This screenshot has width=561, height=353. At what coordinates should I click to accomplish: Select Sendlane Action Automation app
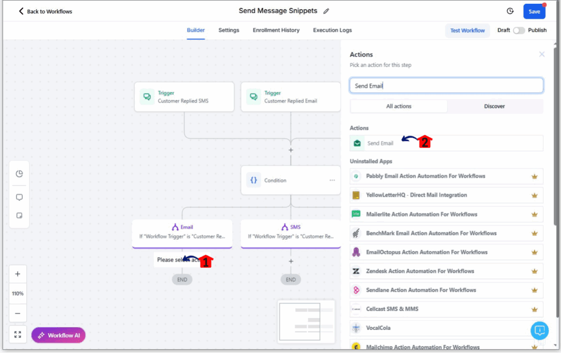[446, 290]
